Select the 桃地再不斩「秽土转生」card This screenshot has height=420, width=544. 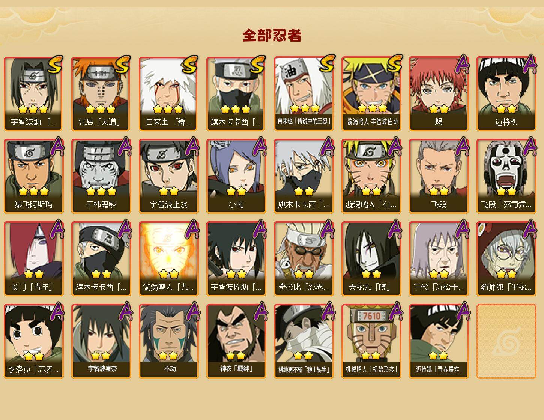[304, 341]
